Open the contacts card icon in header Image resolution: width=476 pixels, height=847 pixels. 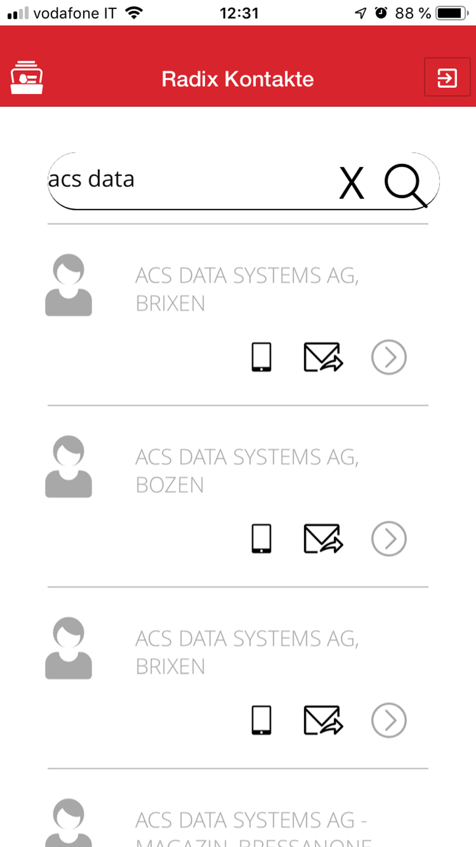coord(27,78)
